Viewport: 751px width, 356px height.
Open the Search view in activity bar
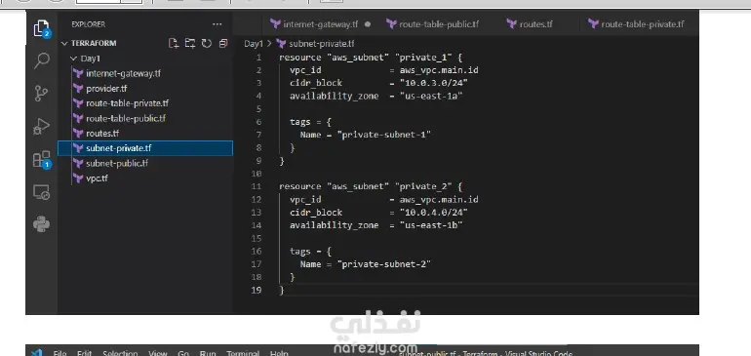42,60
